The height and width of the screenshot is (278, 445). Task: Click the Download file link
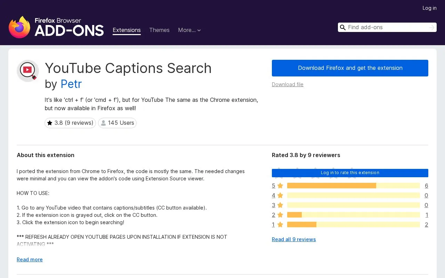tap(288, 84)
